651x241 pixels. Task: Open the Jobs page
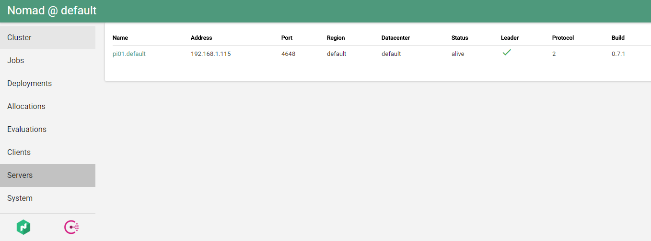click(x=47, y=61)
